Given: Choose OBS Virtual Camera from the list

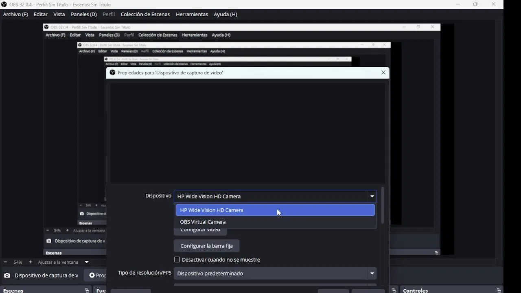Looking at the screenshot, I should (x=275, y=222).
